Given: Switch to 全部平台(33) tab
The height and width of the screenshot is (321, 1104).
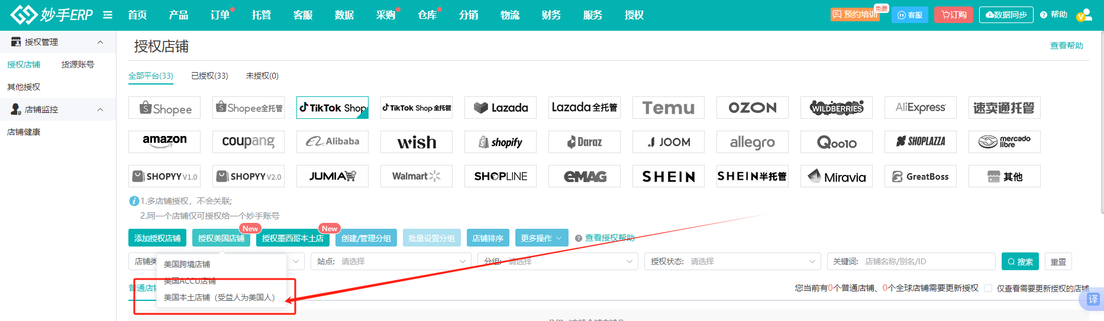Looking at the screenshot, I should pyautogui.click(x=151, y=76).
